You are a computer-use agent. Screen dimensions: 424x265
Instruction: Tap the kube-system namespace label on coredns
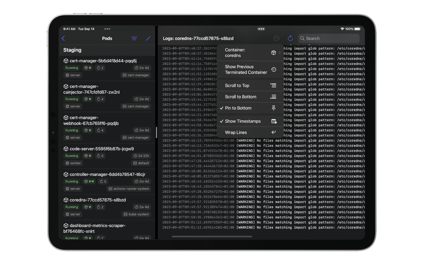coord(136,214)
